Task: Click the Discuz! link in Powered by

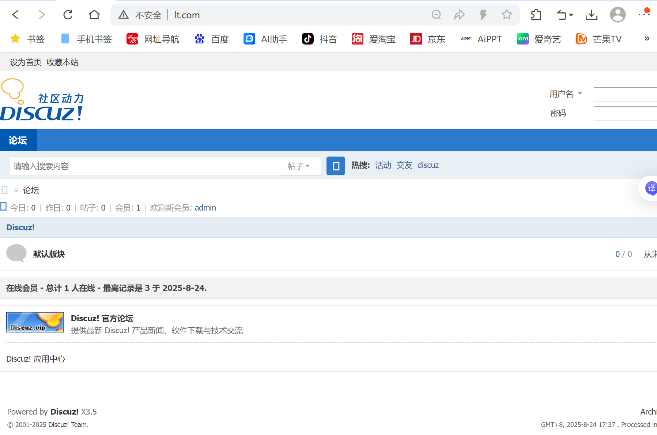Action: coord(64,412)
